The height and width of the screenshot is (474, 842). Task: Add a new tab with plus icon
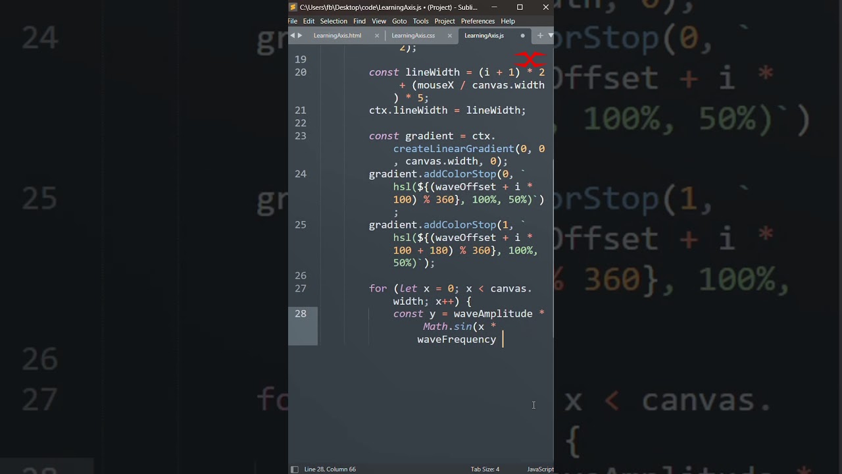(x=540, y=36)
